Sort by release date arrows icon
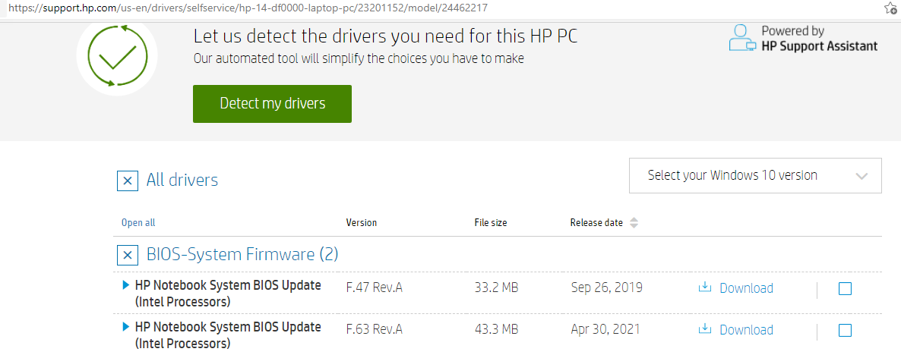The image size is (901, 355). tap(634, 223)
